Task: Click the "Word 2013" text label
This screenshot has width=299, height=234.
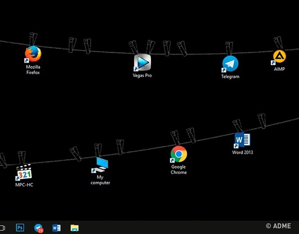Action: tap(242, 152)
